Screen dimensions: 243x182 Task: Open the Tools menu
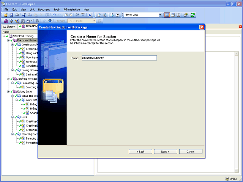pyautogui.click(x=57, y=9)
